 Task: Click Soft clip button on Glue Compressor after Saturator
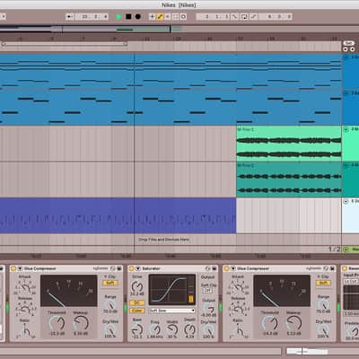(x=323, y=283)
